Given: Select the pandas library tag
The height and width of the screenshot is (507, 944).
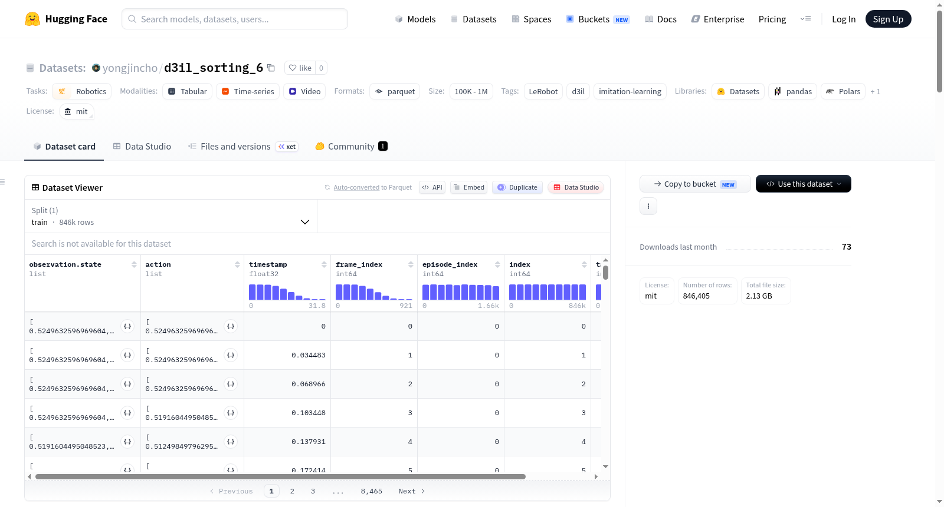Looking at the screenshot, I should [x=793, y=91].
